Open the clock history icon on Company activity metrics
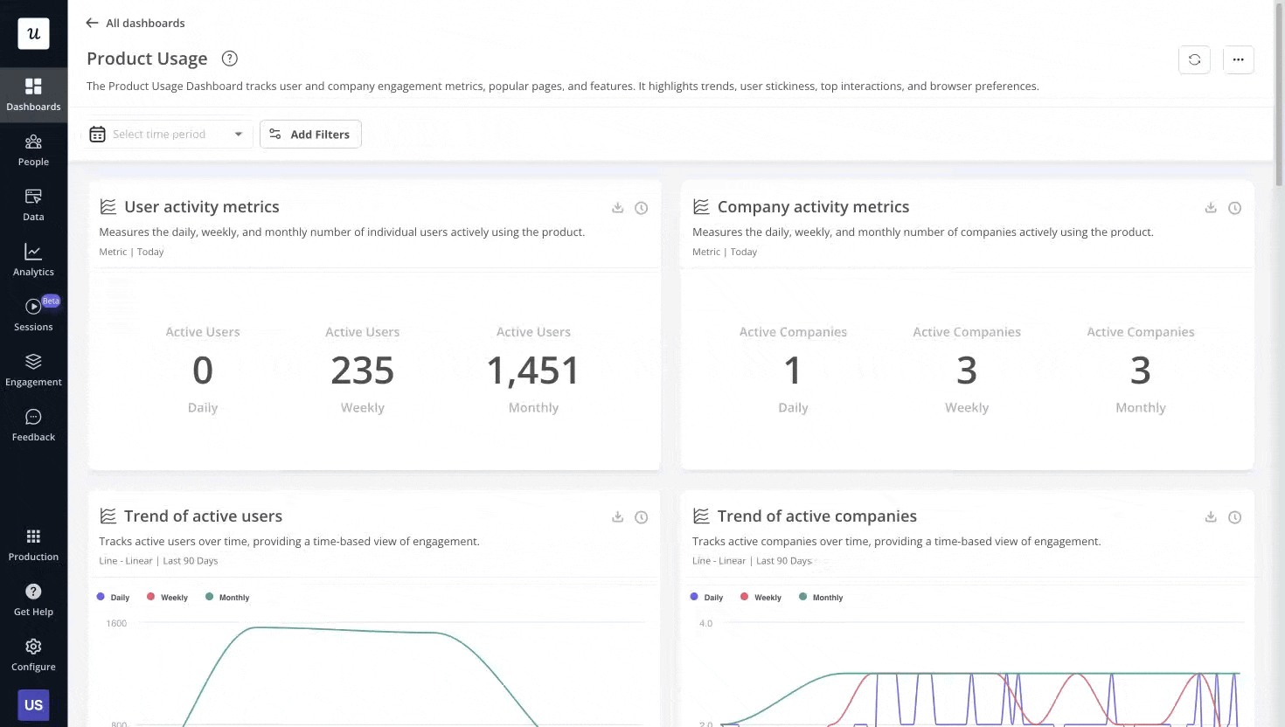1285x727 pixels. 1234,208
